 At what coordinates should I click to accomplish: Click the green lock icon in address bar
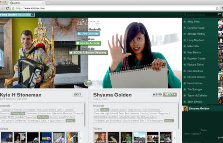click(x=13, y=8)
